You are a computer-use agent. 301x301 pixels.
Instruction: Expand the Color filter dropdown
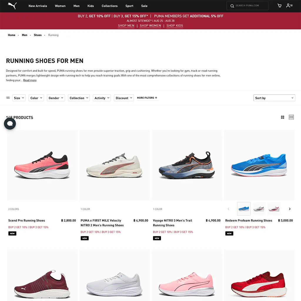pos(36,98)
